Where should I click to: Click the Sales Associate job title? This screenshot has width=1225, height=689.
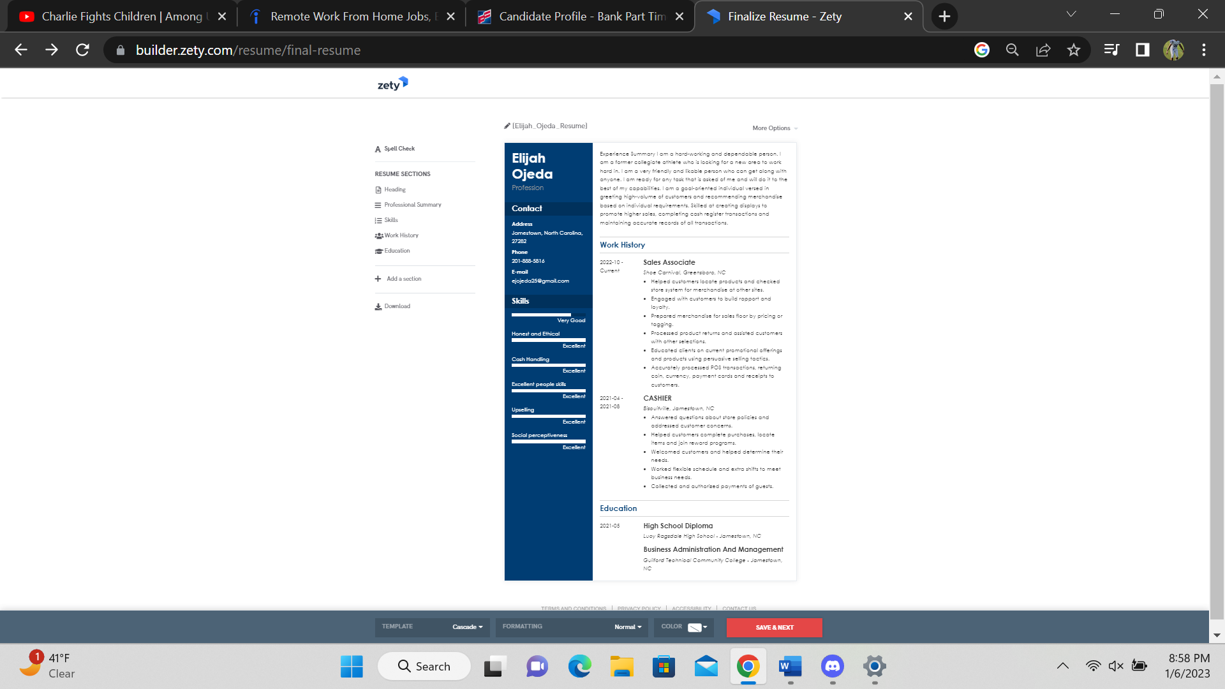(669, 262)
